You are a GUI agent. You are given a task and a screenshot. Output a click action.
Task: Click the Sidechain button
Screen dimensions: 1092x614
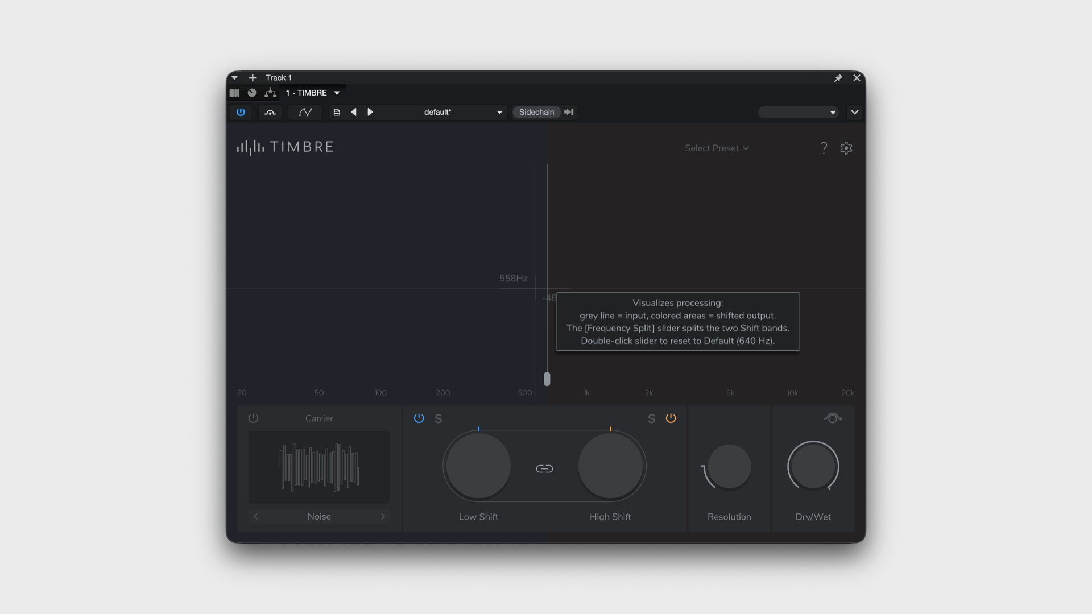click(x=536, y=112)
